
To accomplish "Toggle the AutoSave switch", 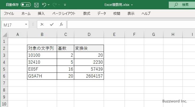I will pyautogui.click(x=26, y=5).
